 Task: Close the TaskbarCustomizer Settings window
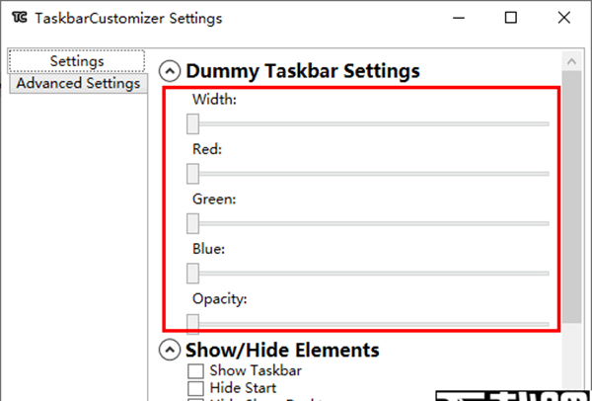pyautogui.click(x=564, y=18)
